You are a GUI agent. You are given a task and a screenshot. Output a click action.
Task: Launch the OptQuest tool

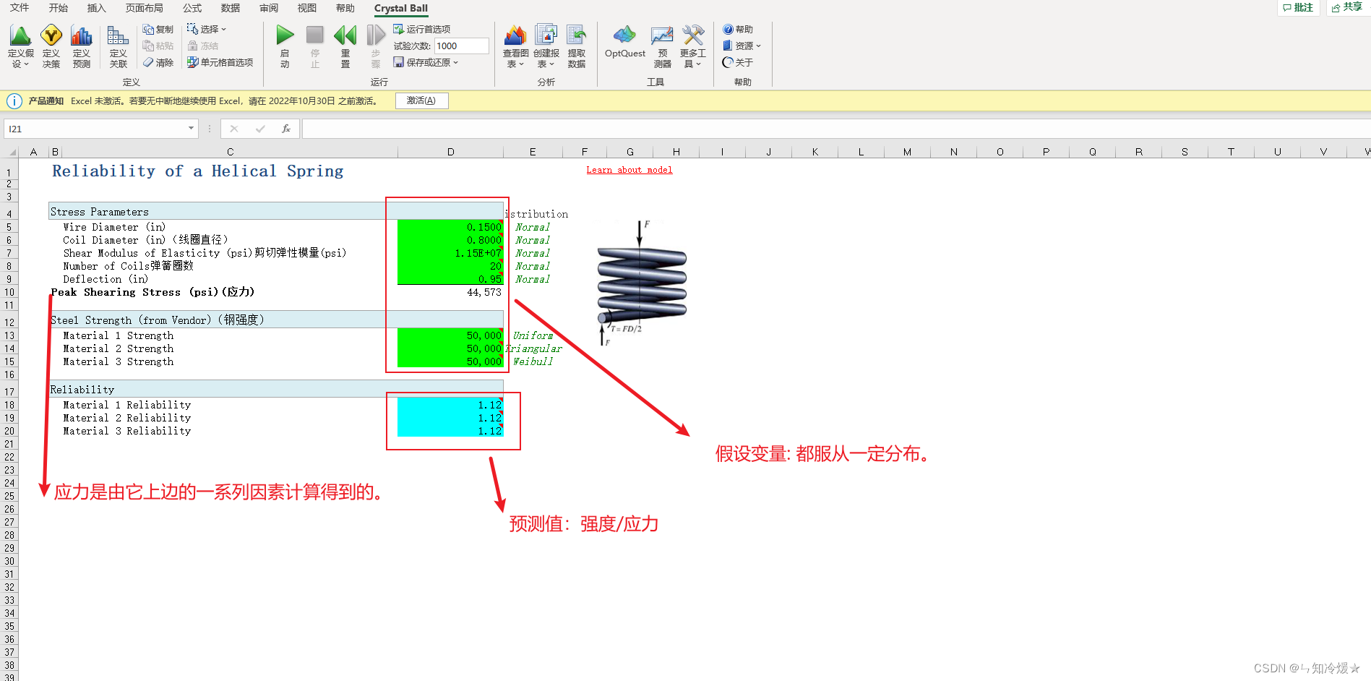[624, 42]
